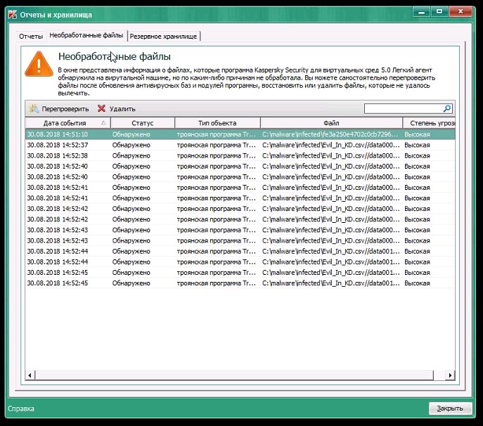Select the row dated 30.08.2018 14:51:10
483x426 pixels.
[240, 134]
